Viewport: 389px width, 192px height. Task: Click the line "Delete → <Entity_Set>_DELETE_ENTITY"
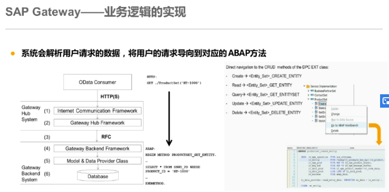coord(266,112)
